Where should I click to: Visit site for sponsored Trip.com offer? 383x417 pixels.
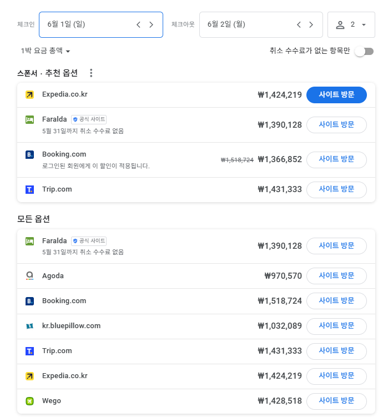pos(336,189)
